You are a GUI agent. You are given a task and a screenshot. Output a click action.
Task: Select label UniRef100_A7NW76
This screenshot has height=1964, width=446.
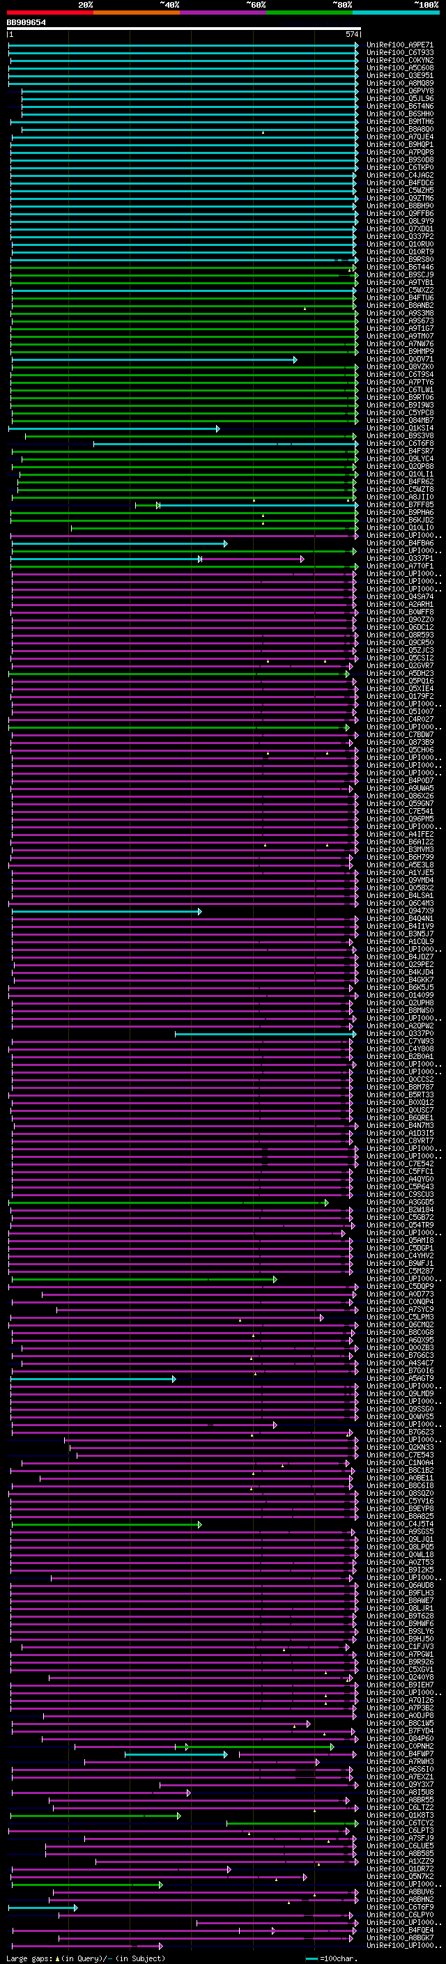399,344
